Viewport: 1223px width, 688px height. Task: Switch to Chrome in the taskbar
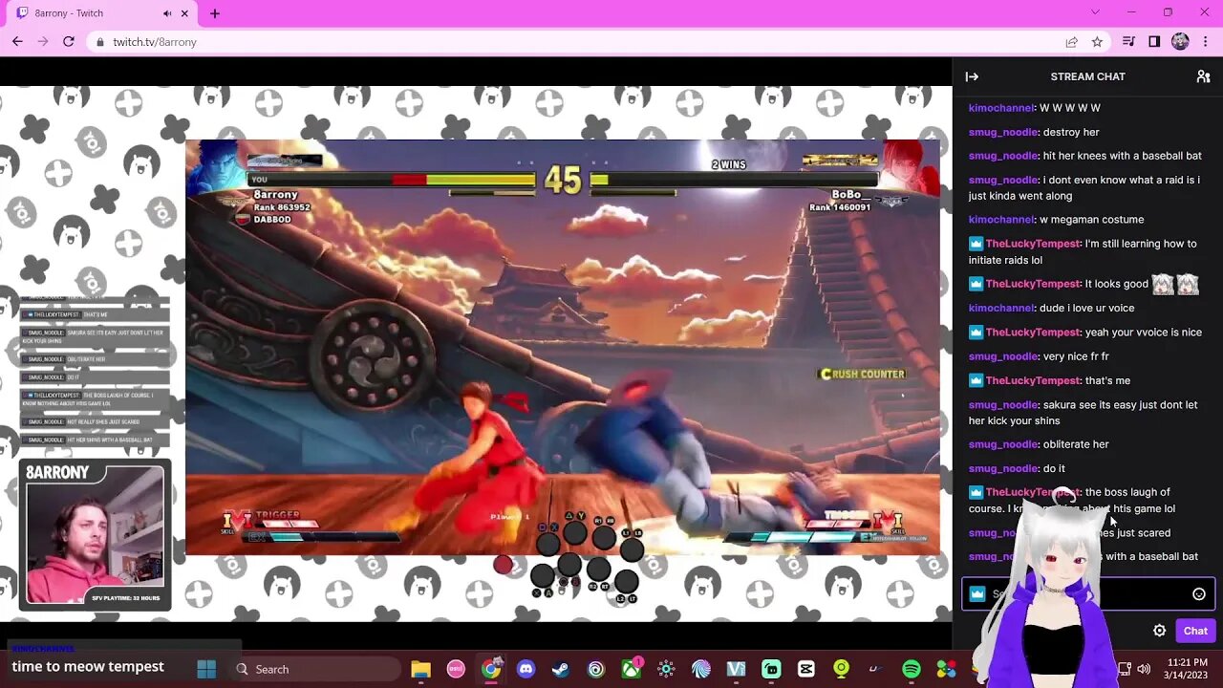click(x=491, y=669)
